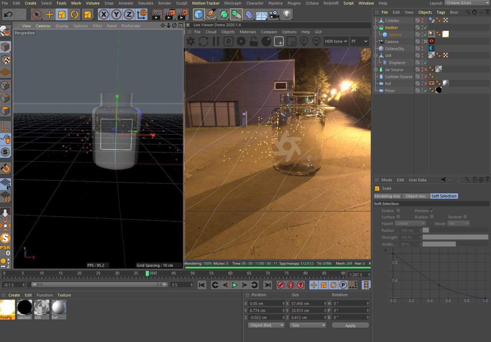491x342 pixels.
Task: Select the catcher material thumbnail
Action: click(x=24, y=309)
